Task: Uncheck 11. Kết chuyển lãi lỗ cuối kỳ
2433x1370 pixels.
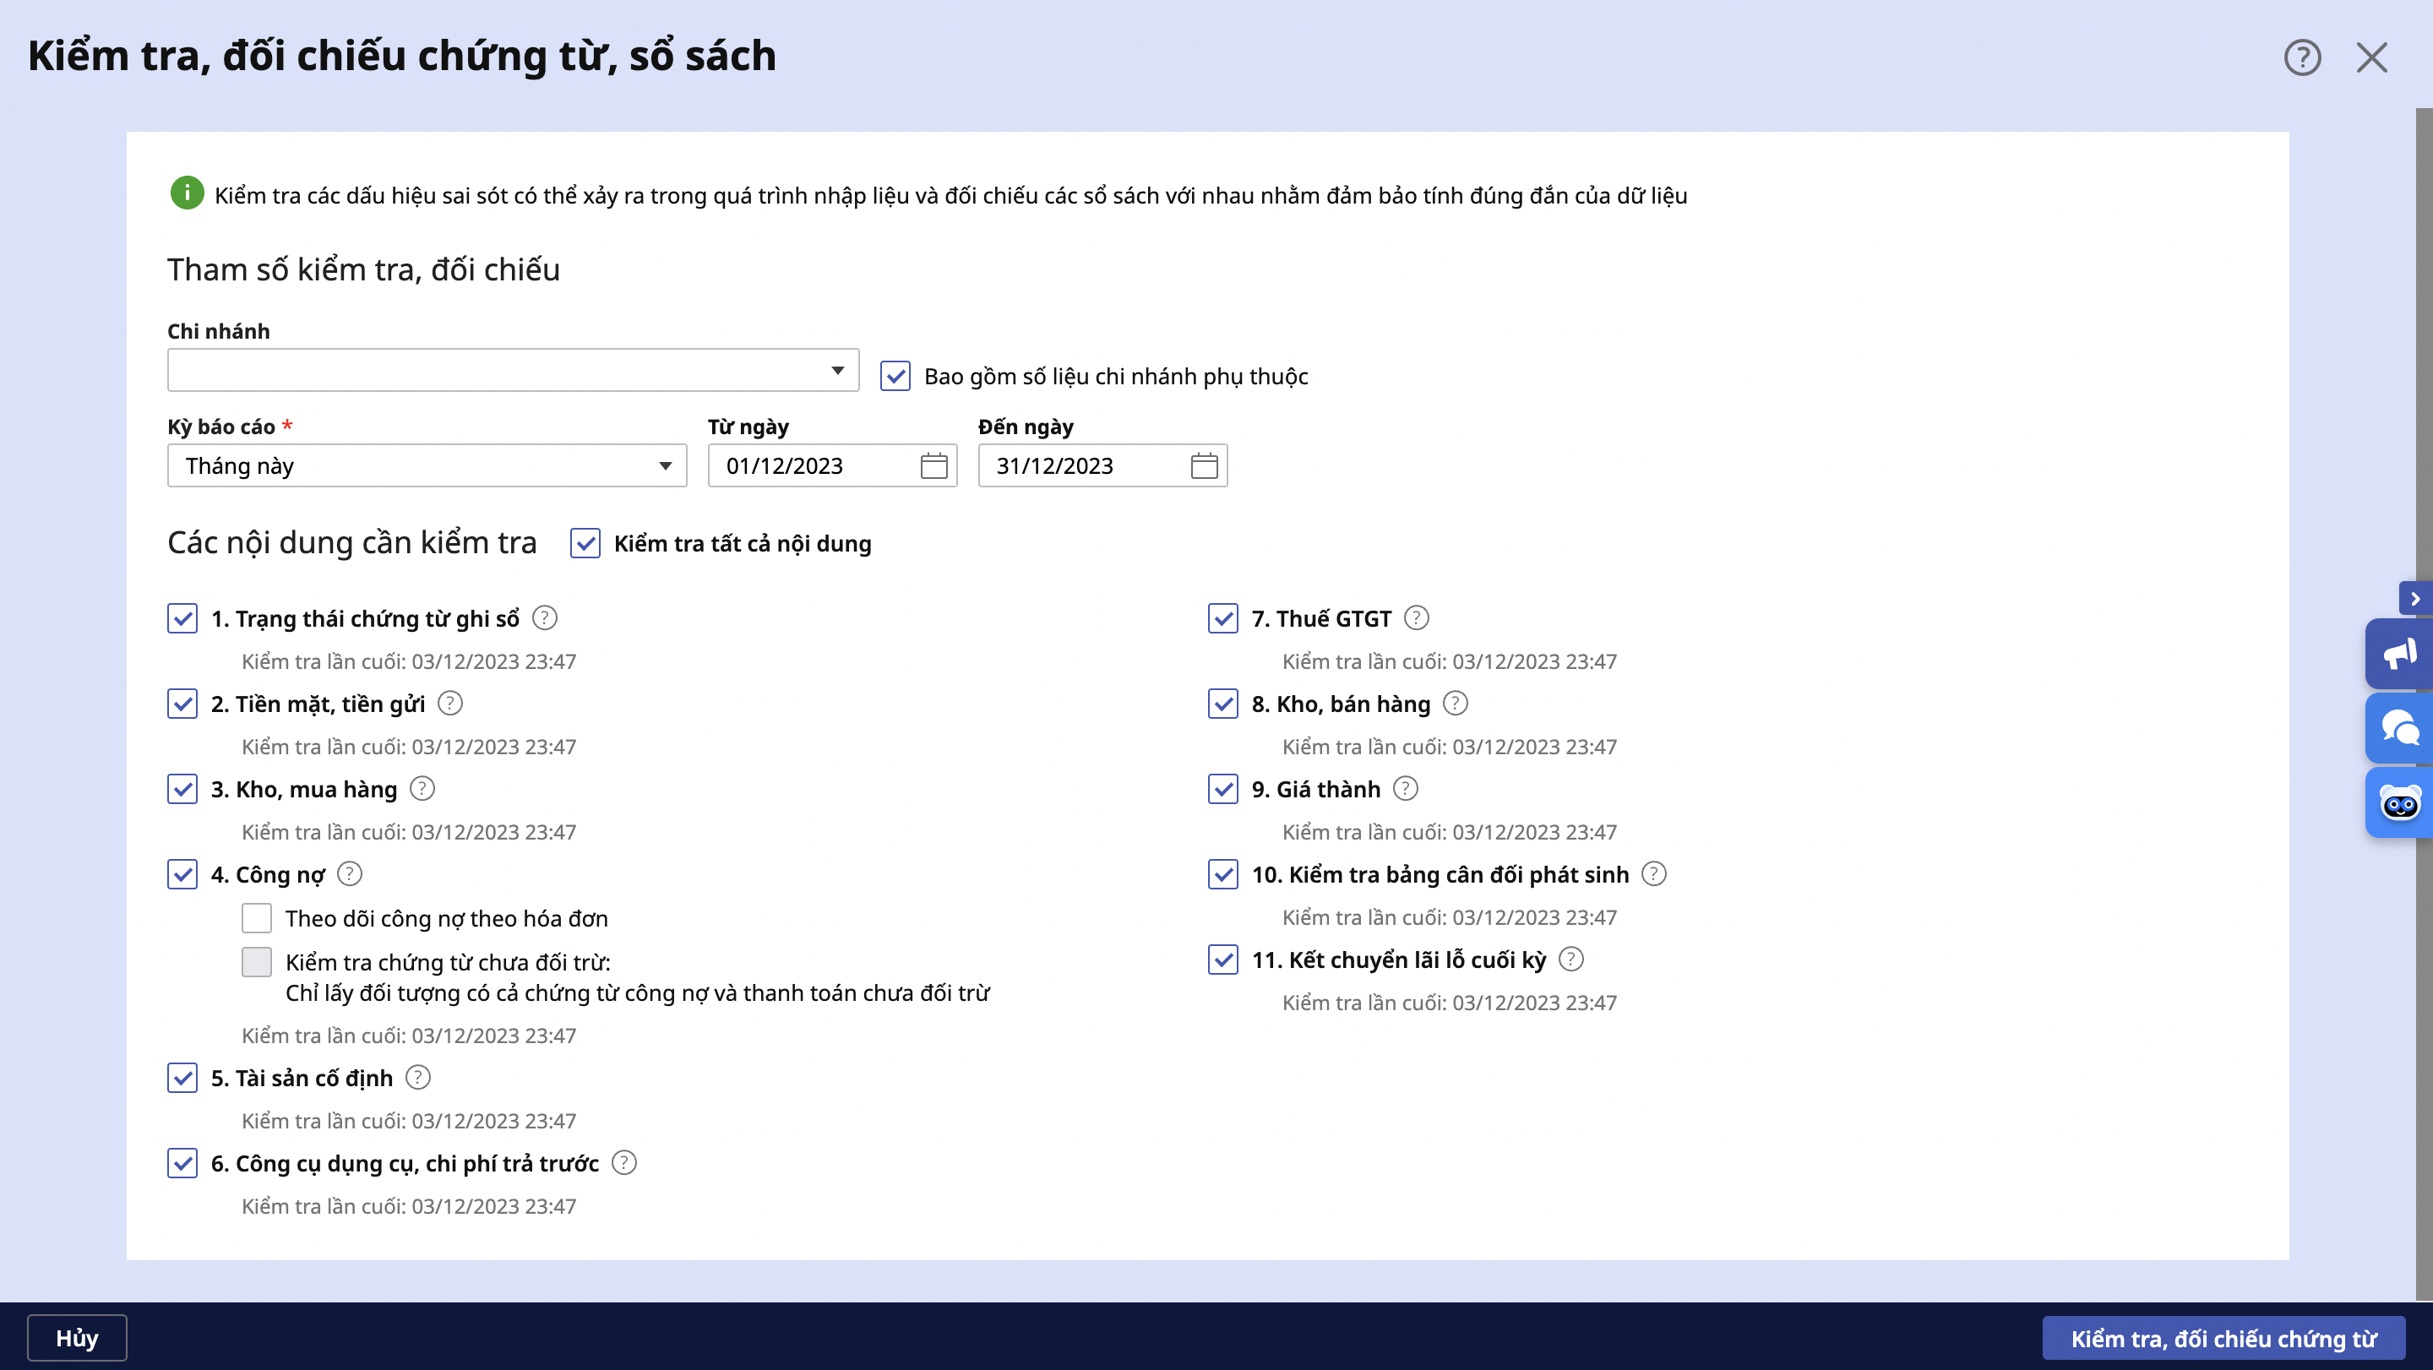Action: coord(1223,960)
